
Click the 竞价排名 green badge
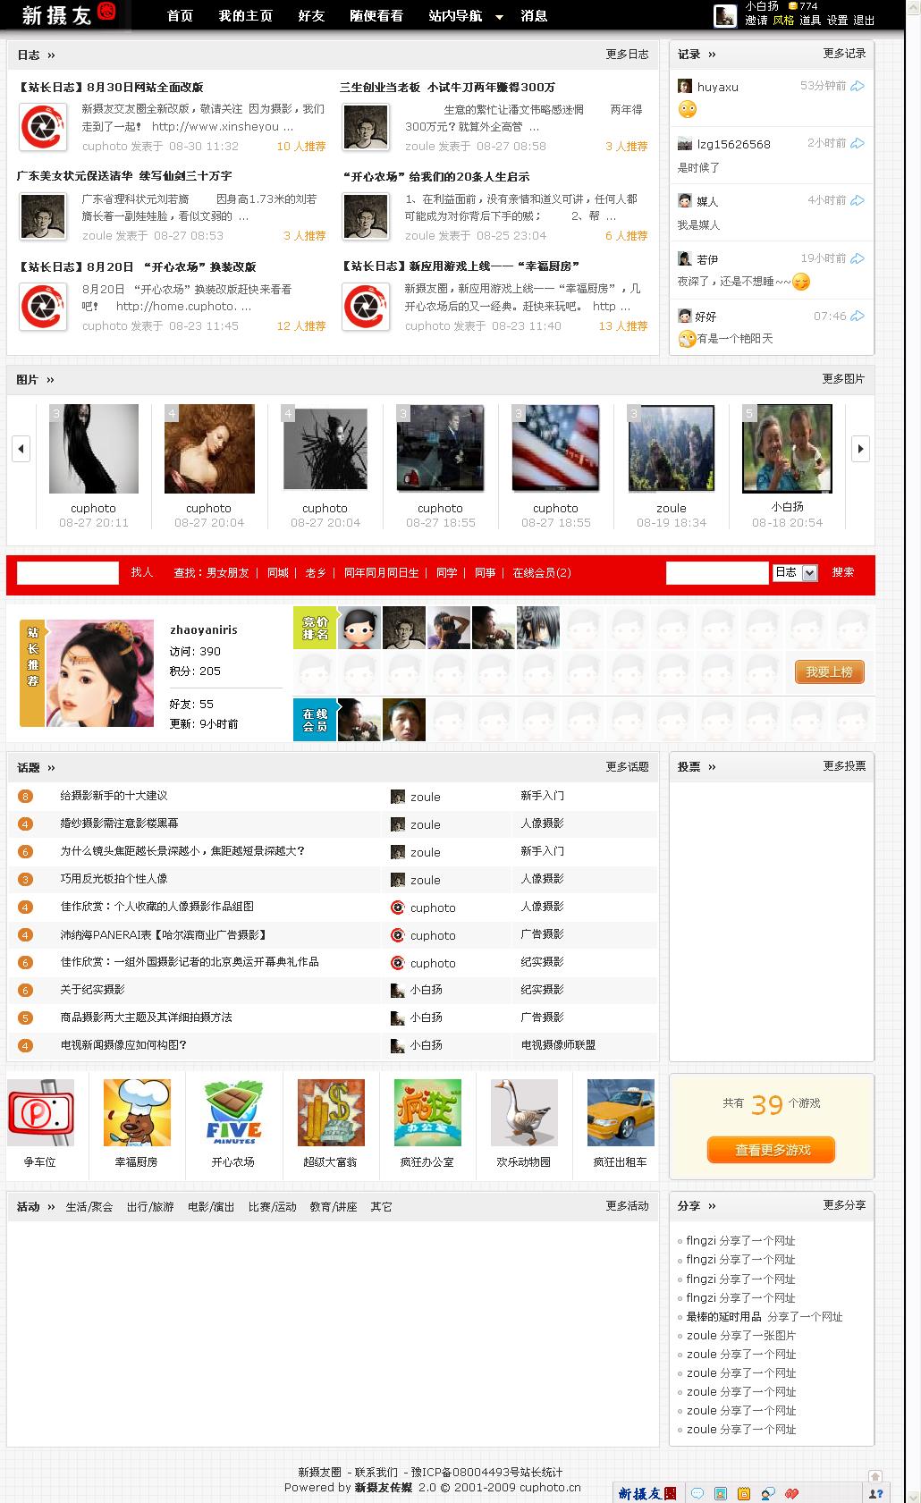[314, 628]
